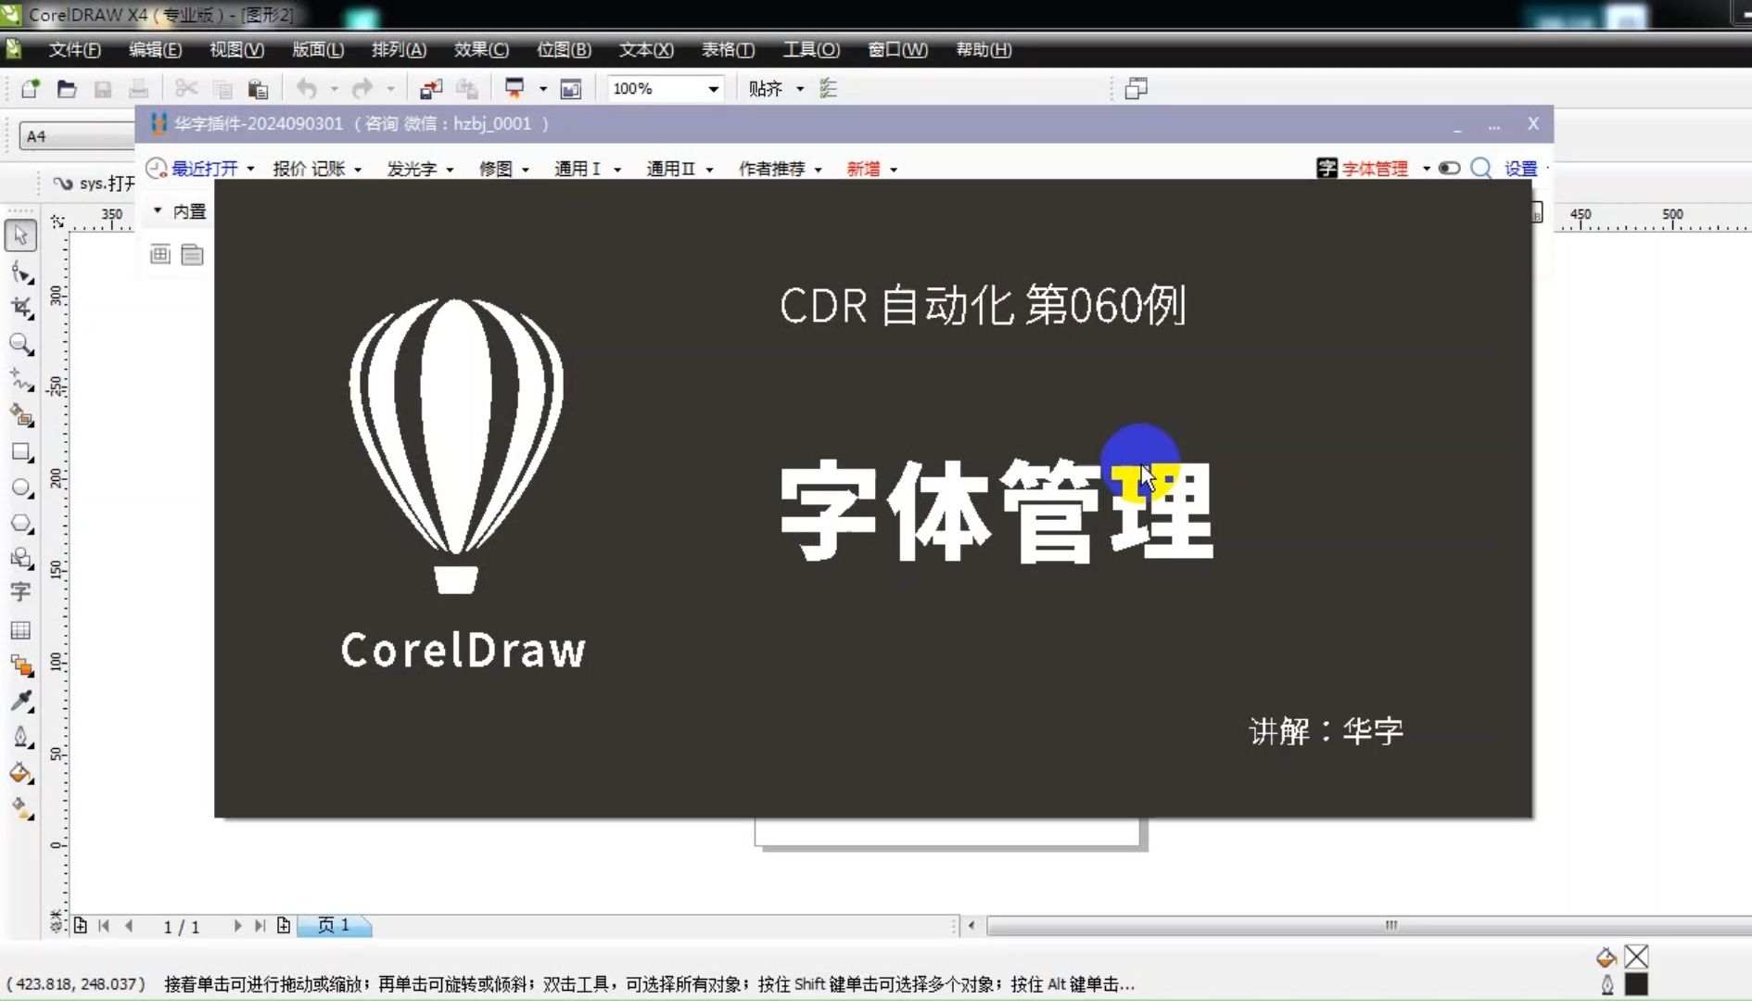This screenshot has width=1752, height=1001.
Task: Click the search magnifier in plugin bar
Action: click(1481, 168)
